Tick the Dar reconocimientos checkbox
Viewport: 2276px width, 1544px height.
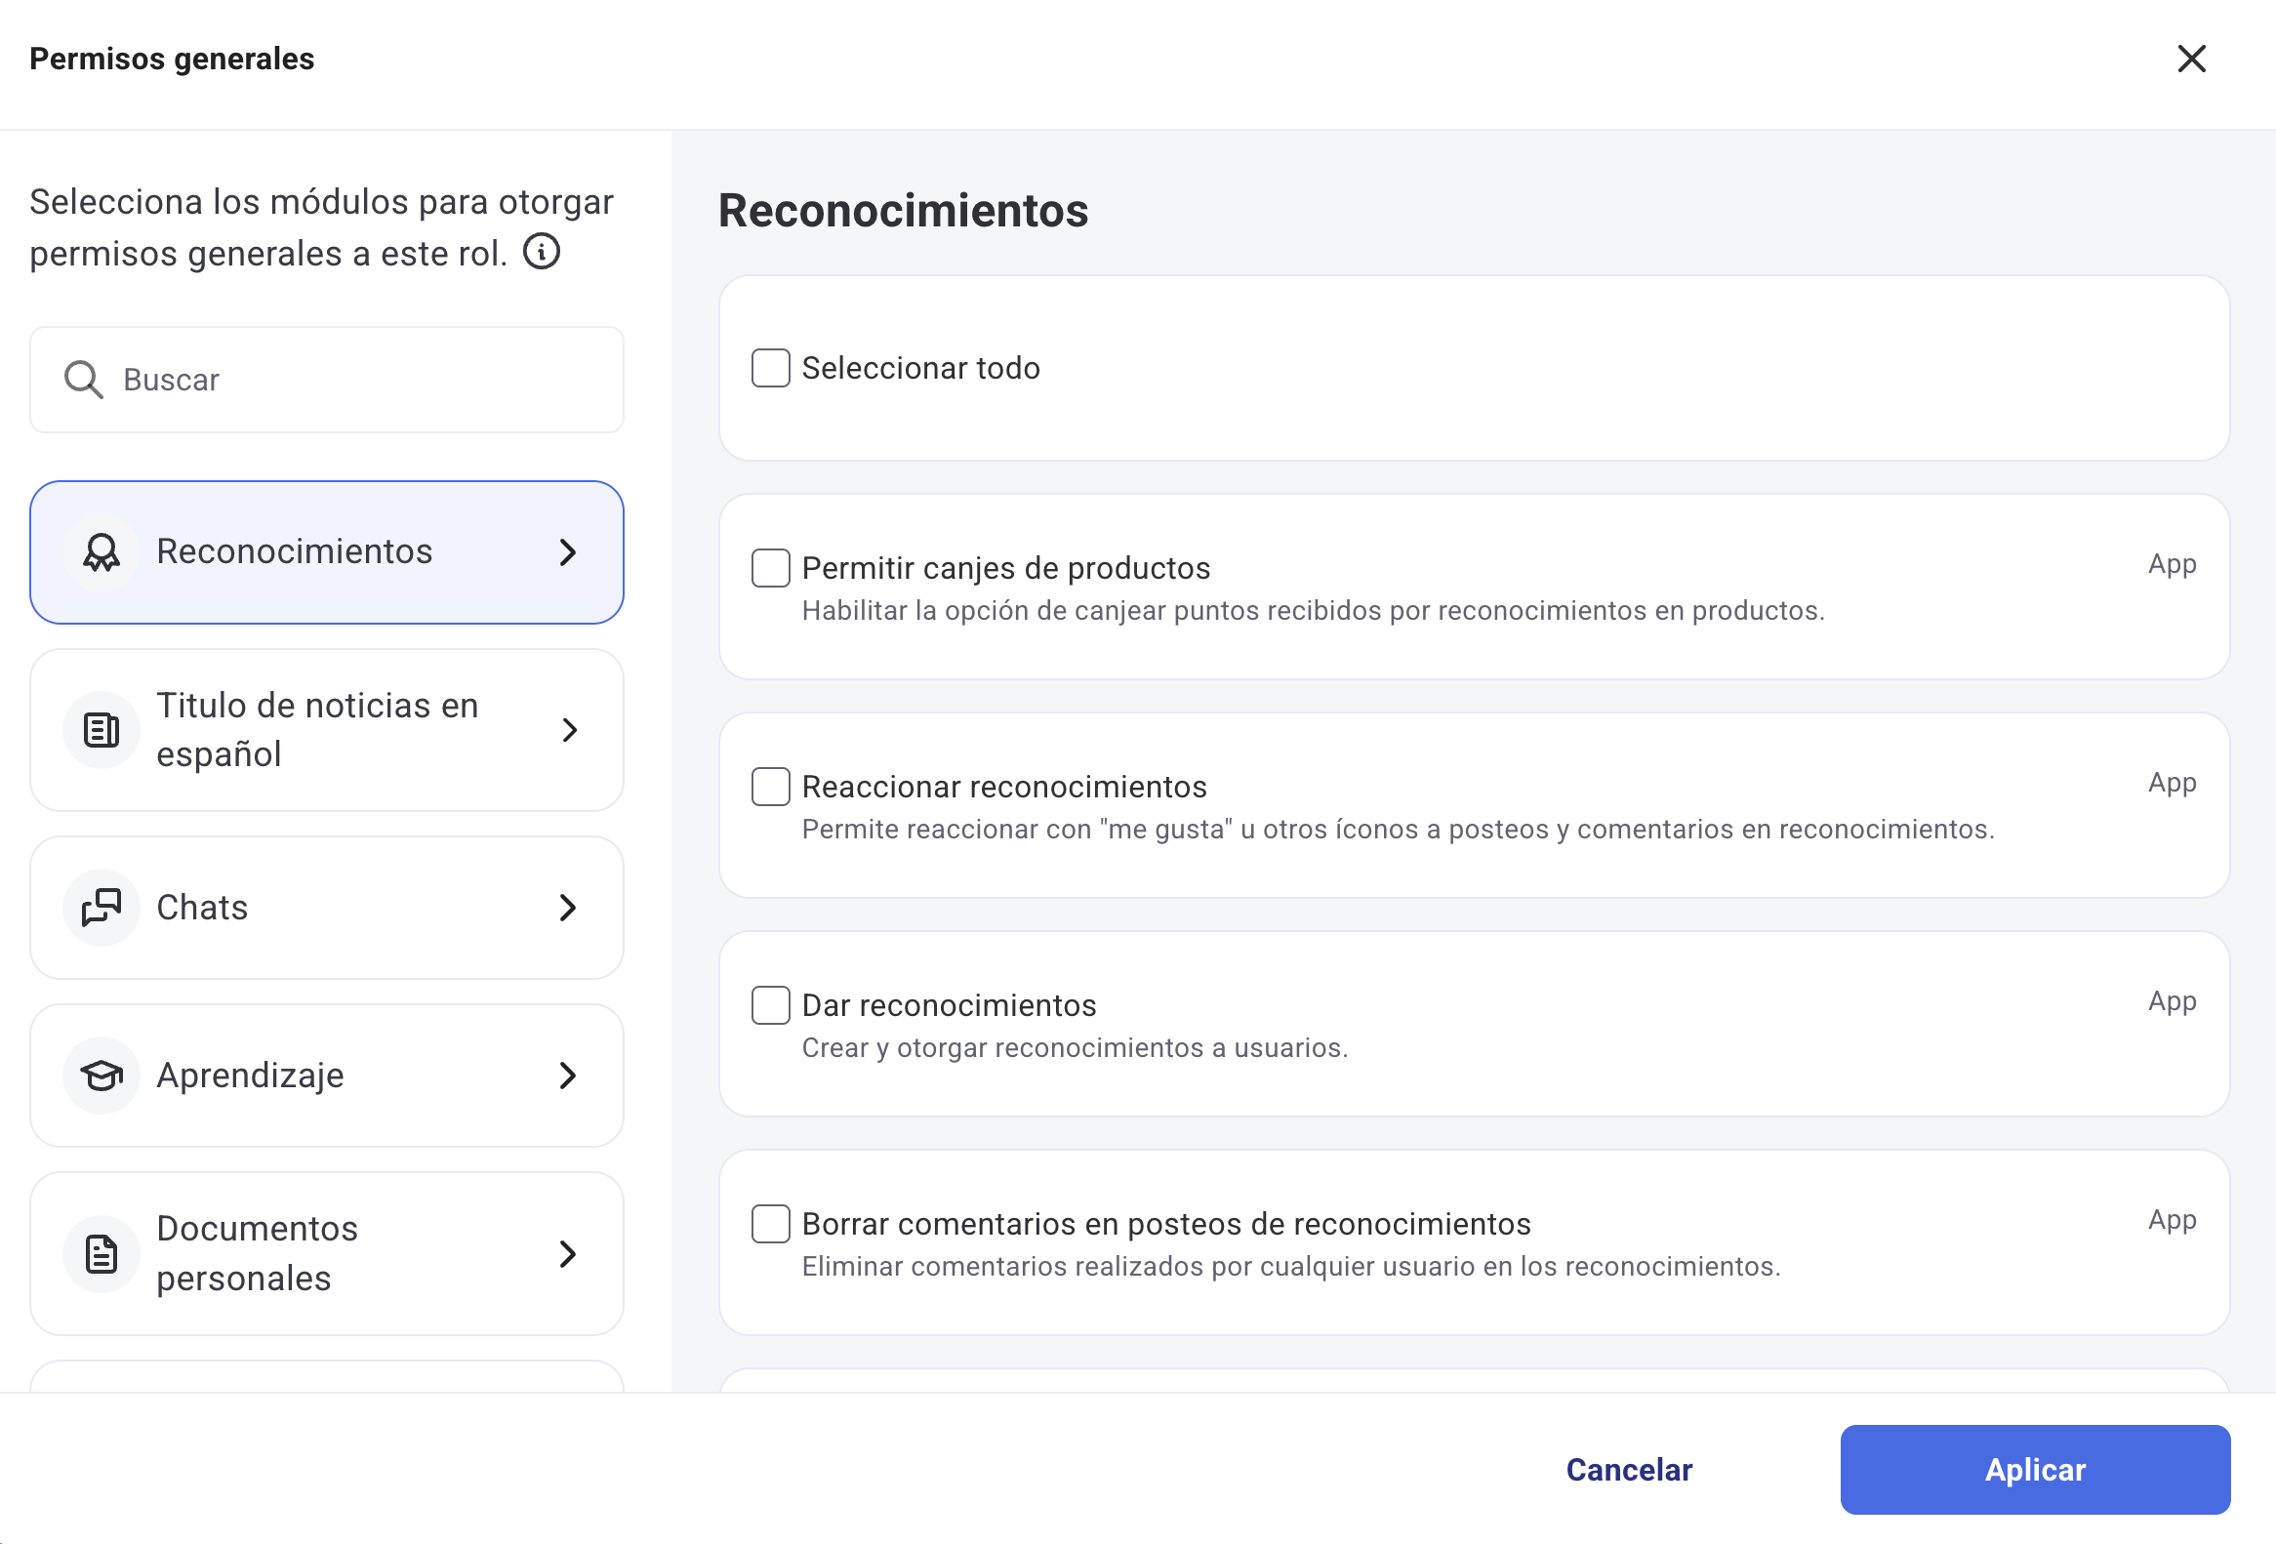click(x=771, y=1005)
